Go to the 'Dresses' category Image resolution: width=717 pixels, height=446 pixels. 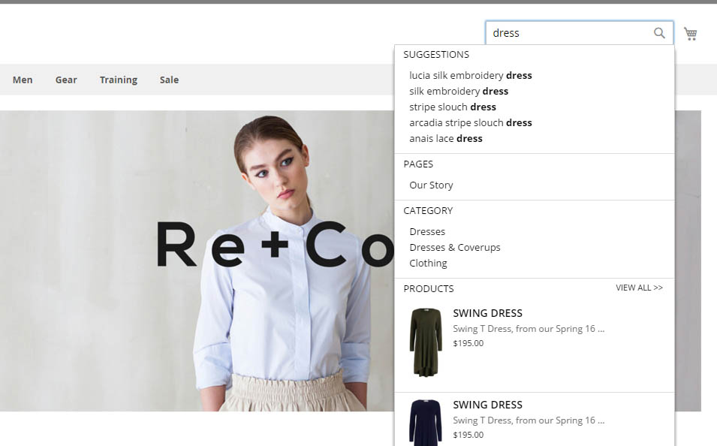427,231
